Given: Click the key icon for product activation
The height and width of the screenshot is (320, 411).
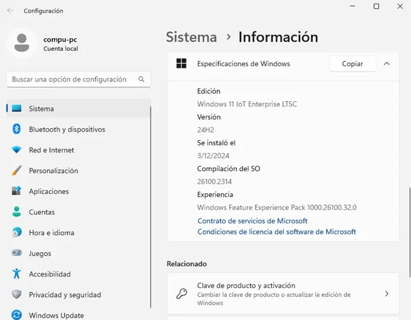Looking at the screenshot, I should click(x=181, y=294).
